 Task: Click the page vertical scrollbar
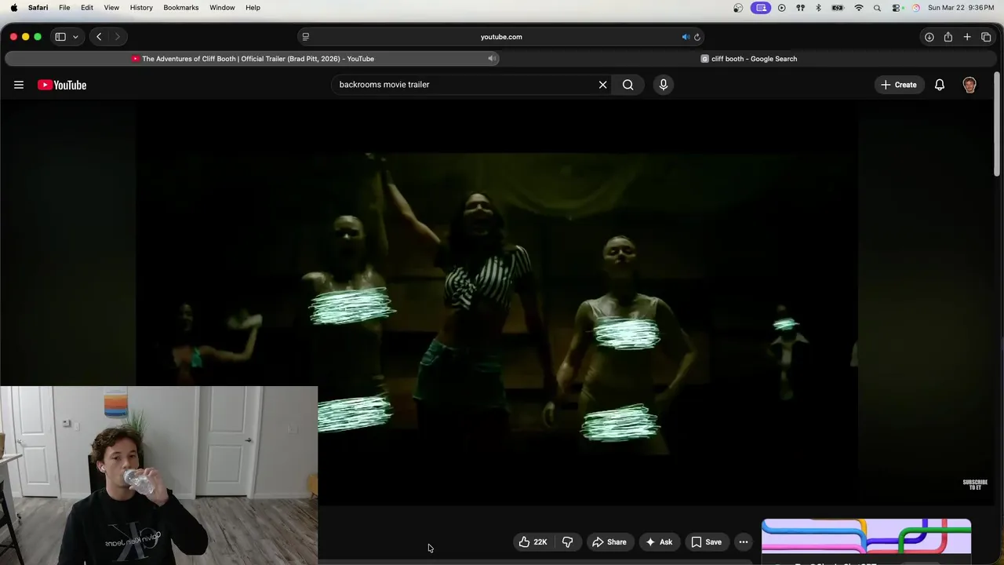click(x=997, y=126)
